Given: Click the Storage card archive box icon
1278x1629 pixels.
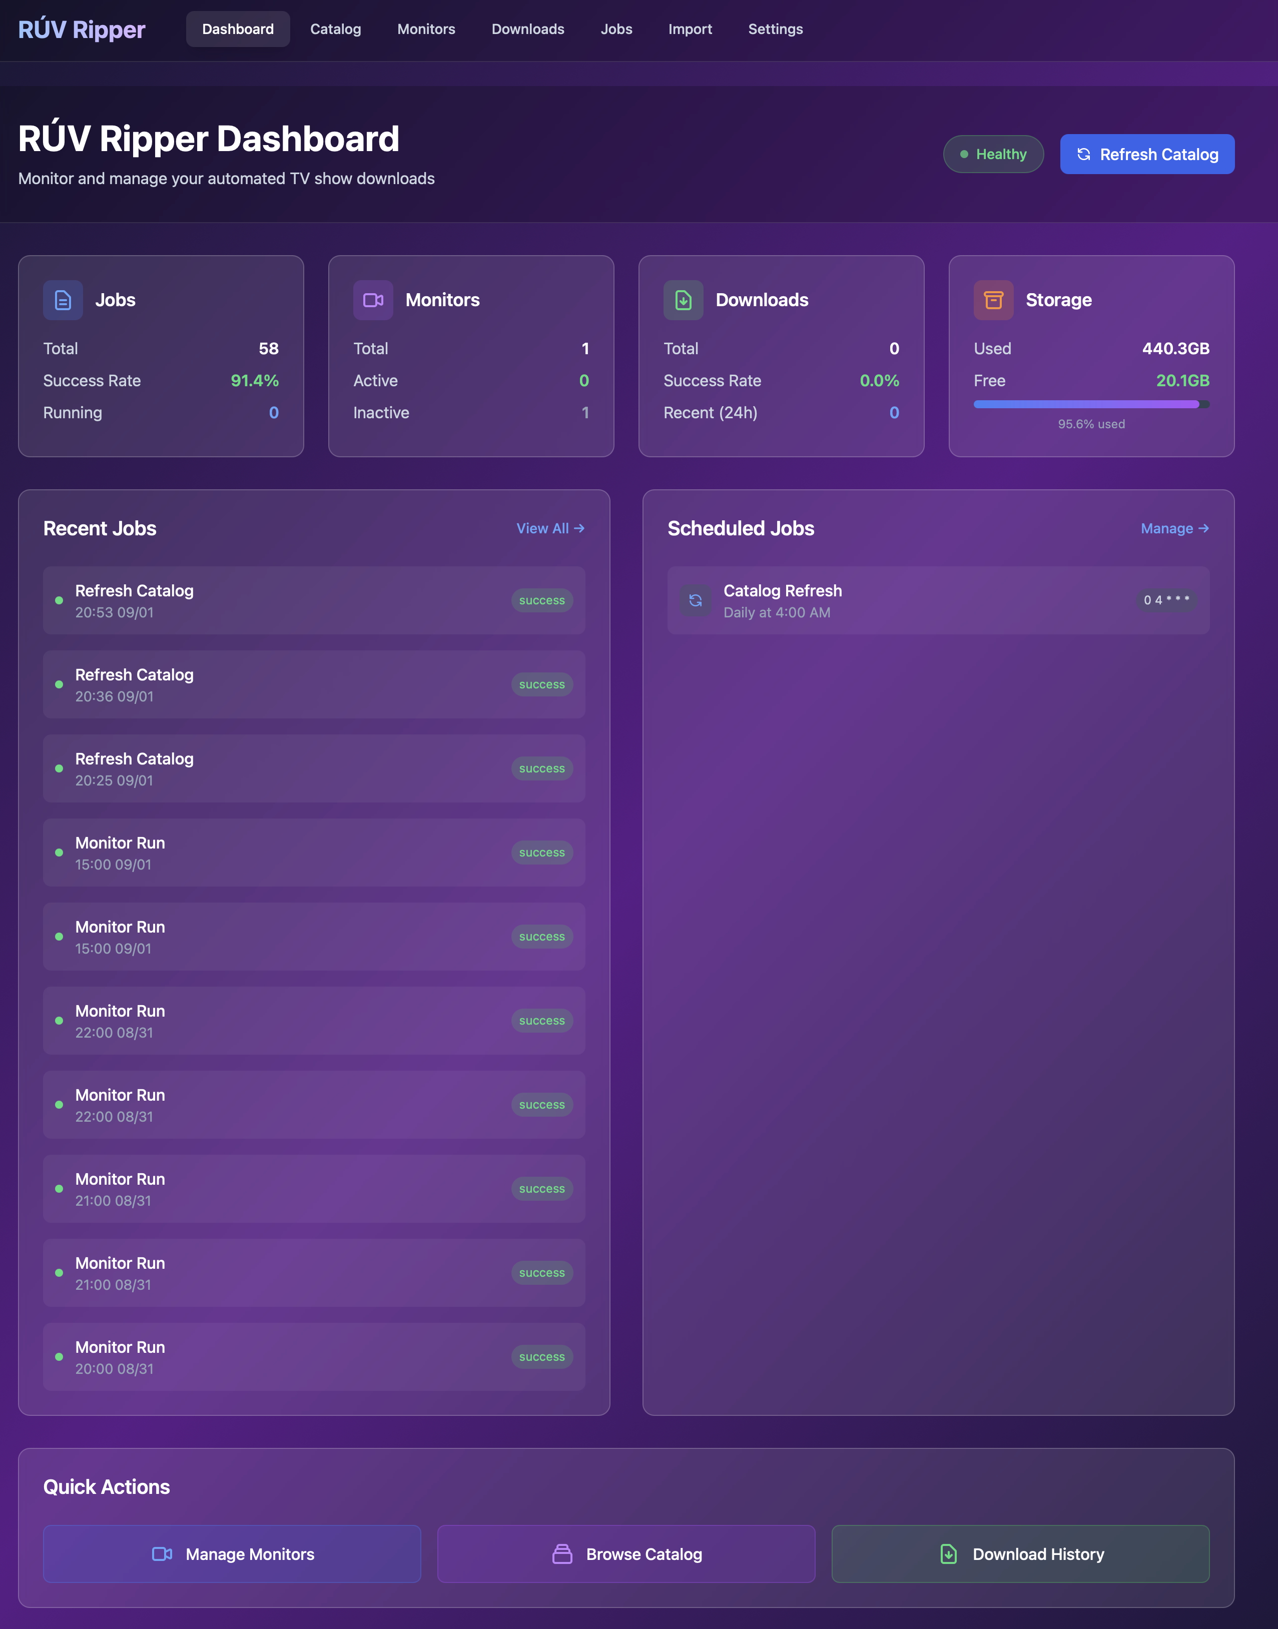Looking at the screenshot, I should [993, 300].
